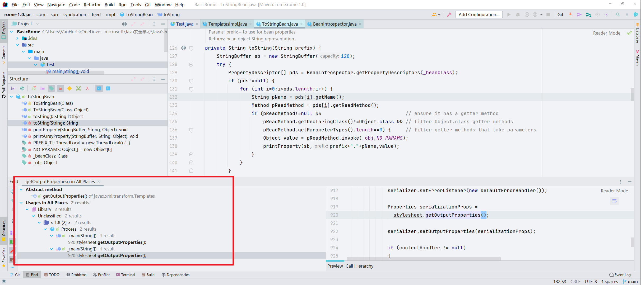
Task: Open the Refactor menu
Action: pyautogui.click(x=92, y=5)
